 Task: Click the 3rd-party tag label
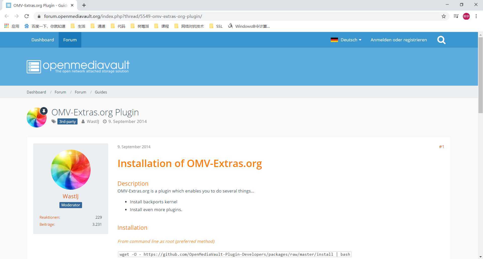(67, 121)
